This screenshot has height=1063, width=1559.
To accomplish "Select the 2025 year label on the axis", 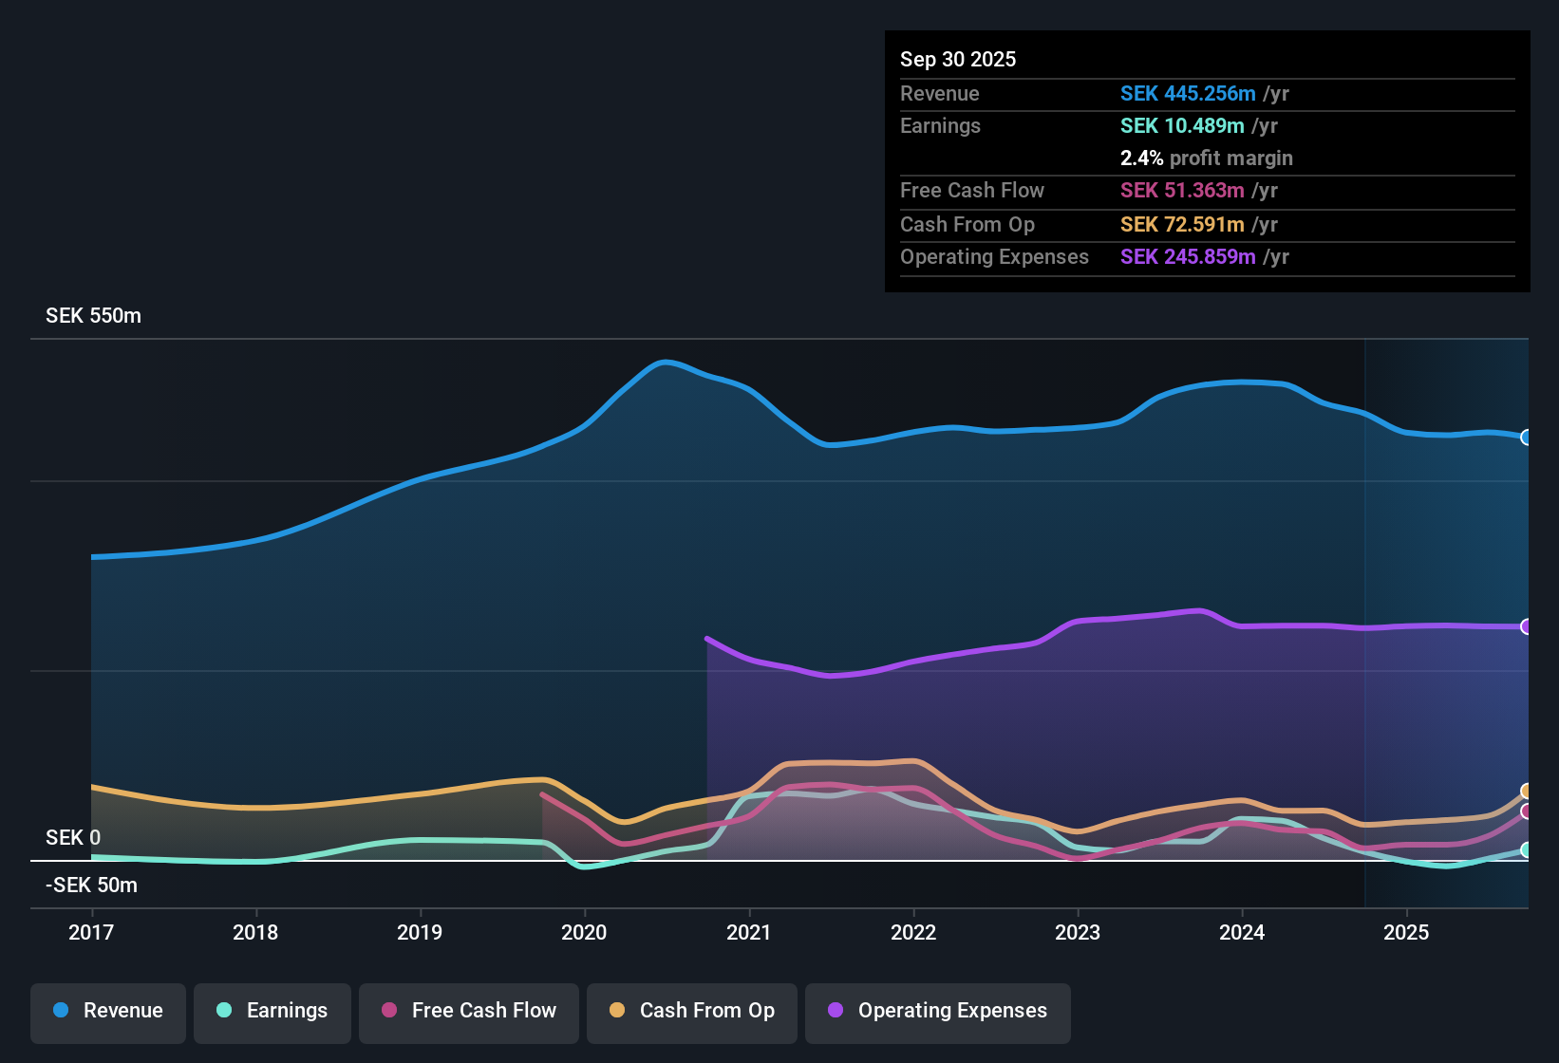I will (1408, 933).
